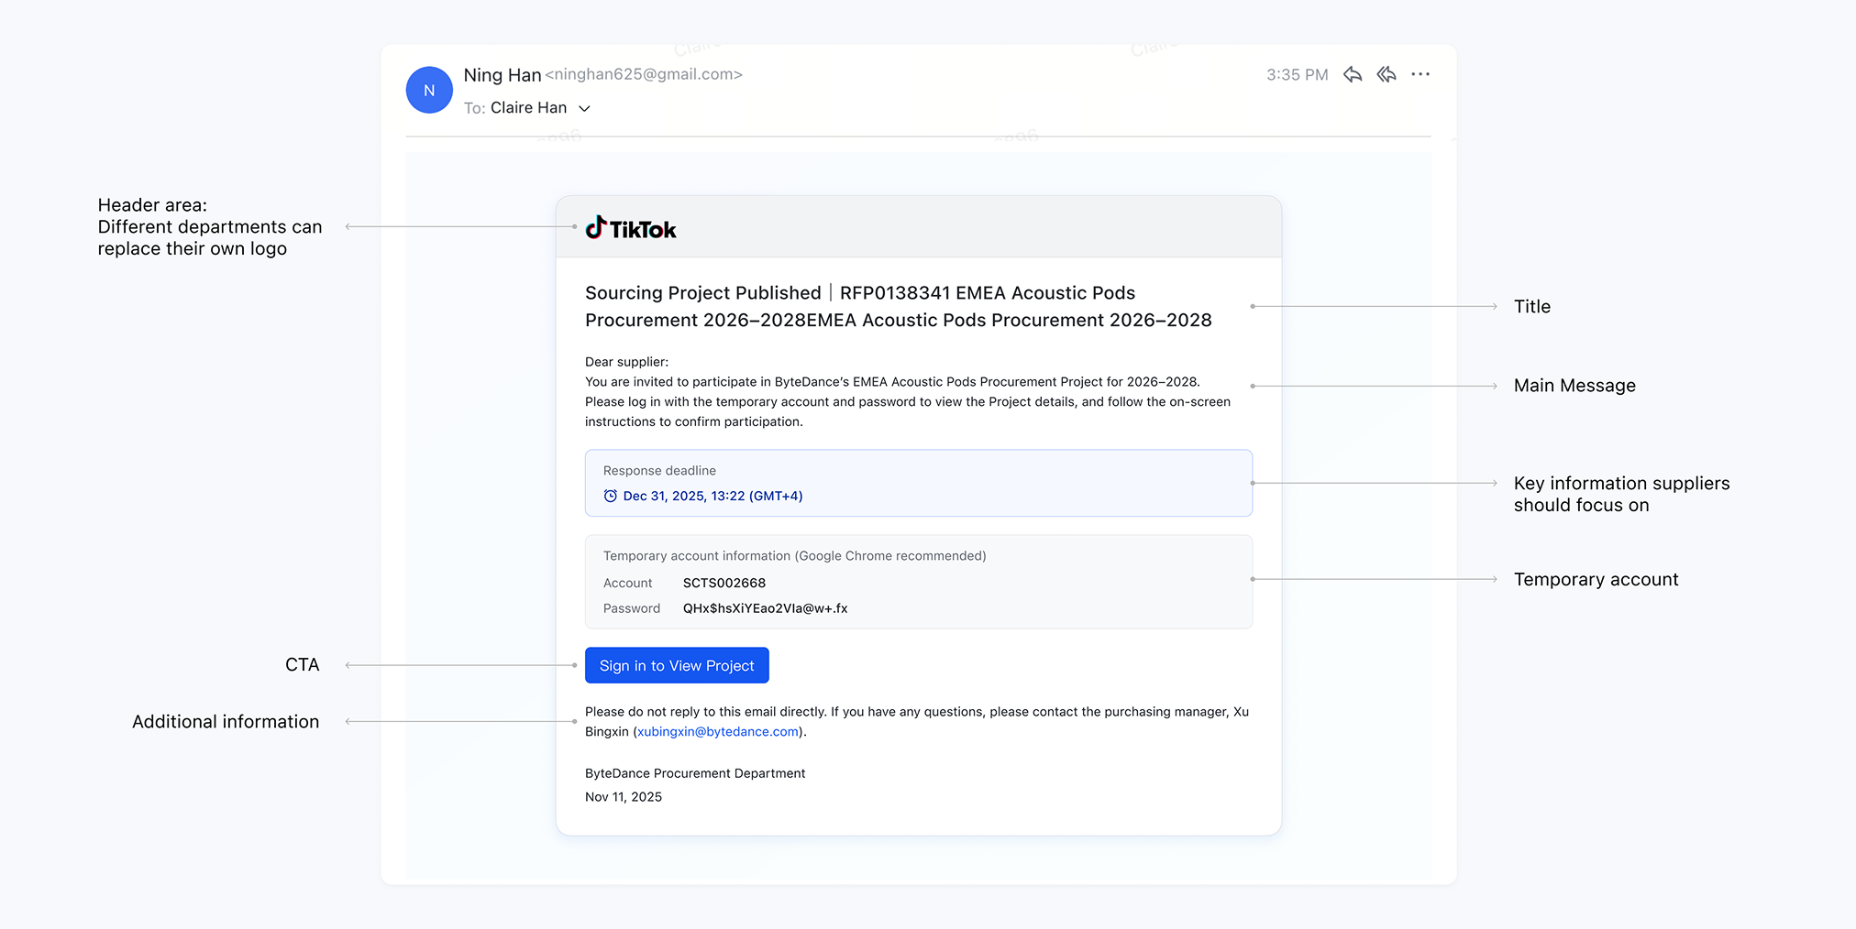1856x929 pixels.
Task: Click the timestamp 3:35 PM
Action: [x=1297, y=74]
